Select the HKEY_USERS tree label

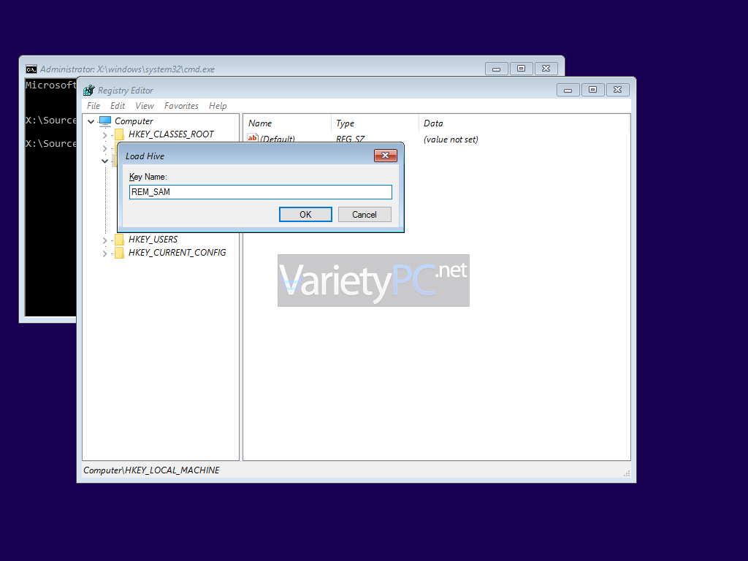click(x=153, y=240)
